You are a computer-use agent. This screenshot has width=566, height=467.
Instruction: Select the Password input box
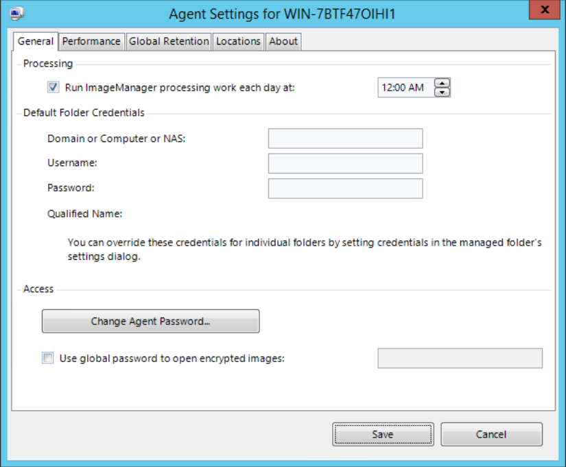tap(346, 189)
